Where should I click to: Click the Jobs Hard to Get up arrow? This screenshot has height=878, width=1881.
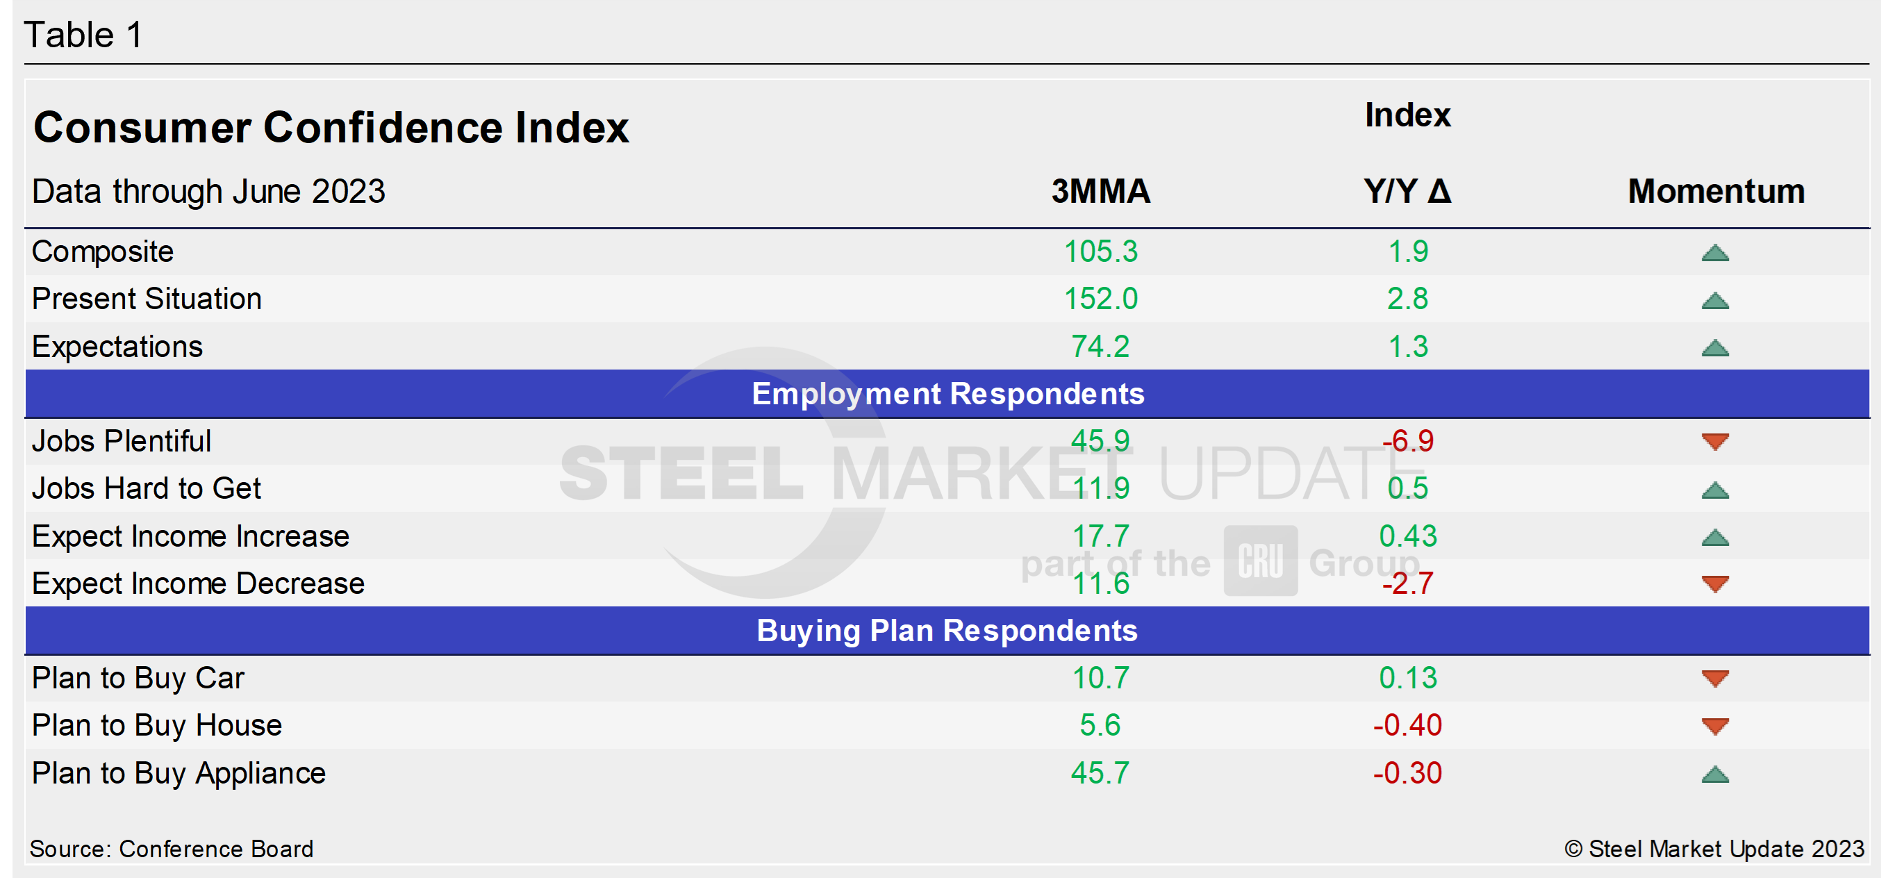coord(1714,490)
